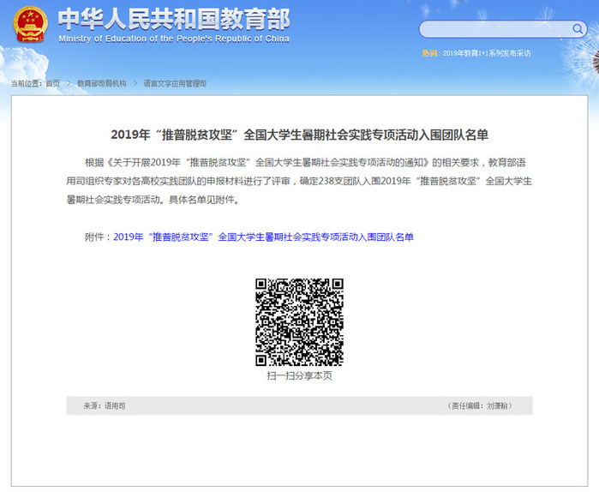Open 语言文字应用管理司 breadcrumb link
Image resolution: width=599 pixels, height=492 pixels.
pyautogui.click(x=175, y=83)
